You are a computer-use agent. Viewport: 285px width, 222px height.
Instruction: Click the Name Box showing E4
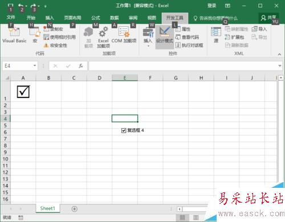tap(18, 66)
